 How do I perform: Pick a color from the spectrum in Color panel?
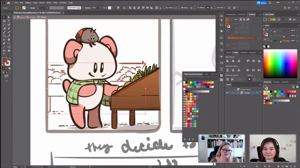pos(280,64)
